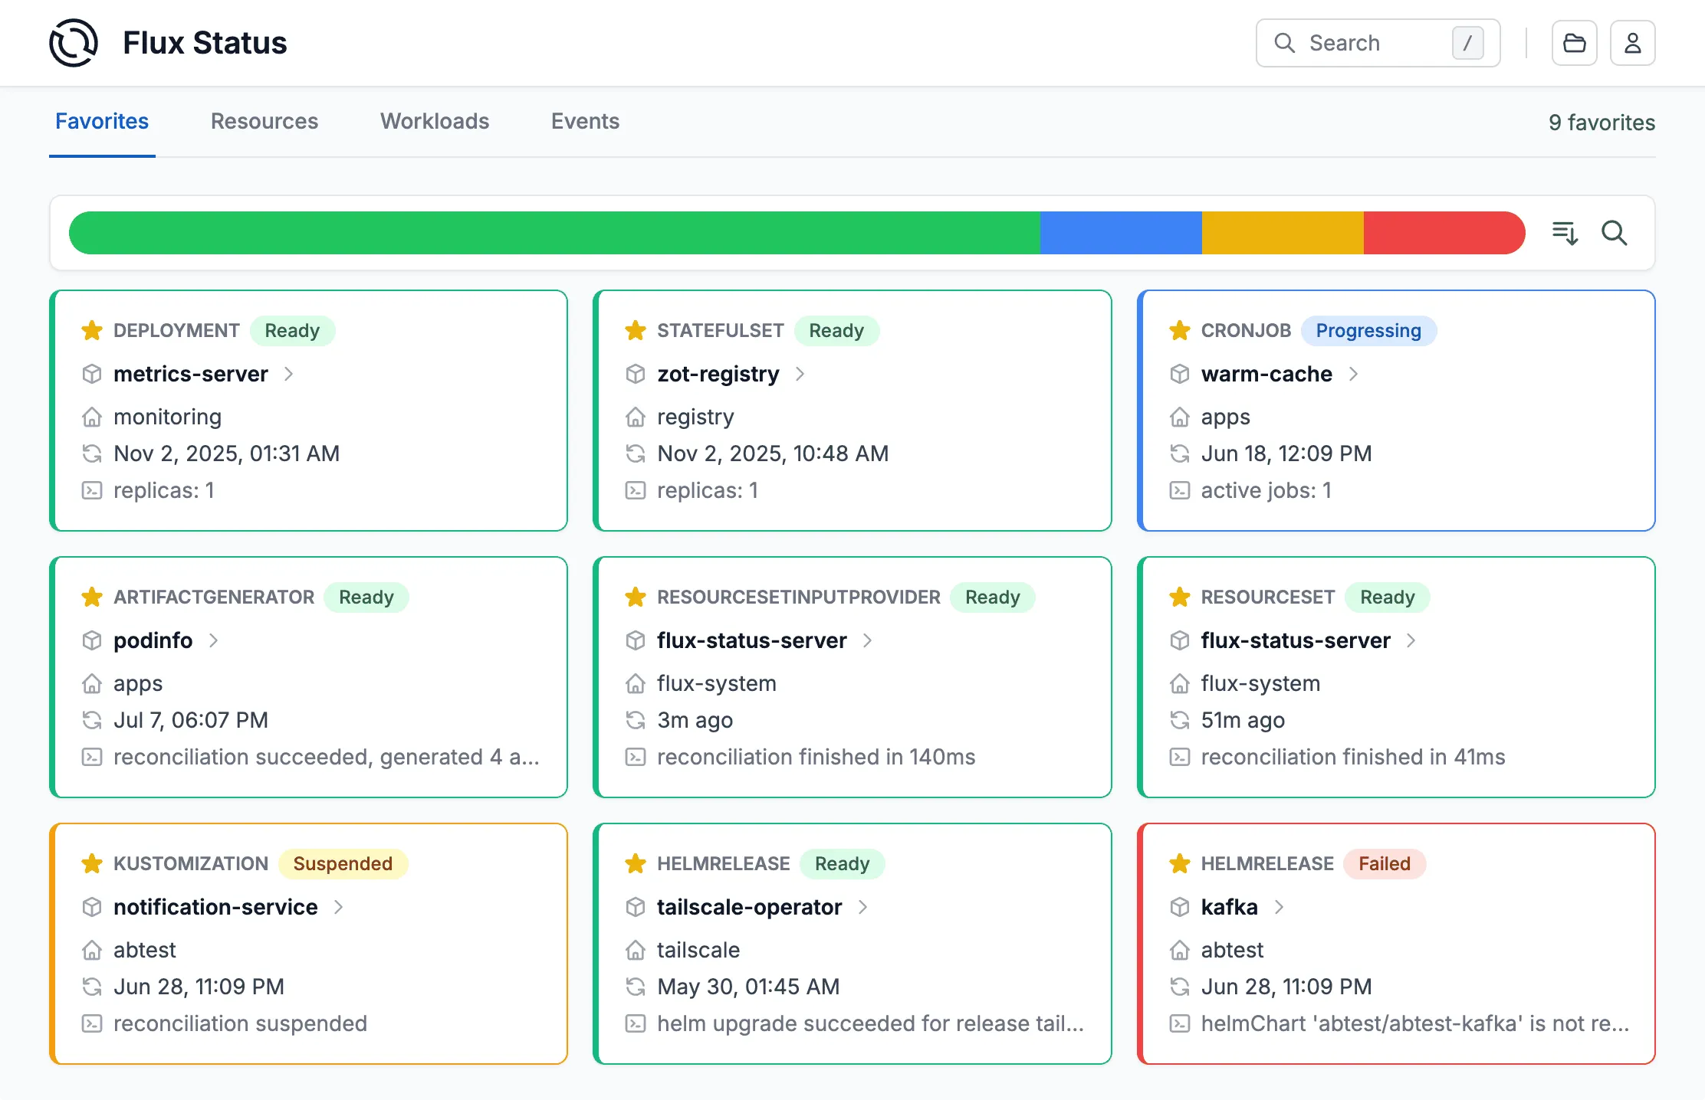The height and width of the screenshot is (1100, 1705).
Task: Click the red Failed segment of status bar
Action: point(1444,233)
